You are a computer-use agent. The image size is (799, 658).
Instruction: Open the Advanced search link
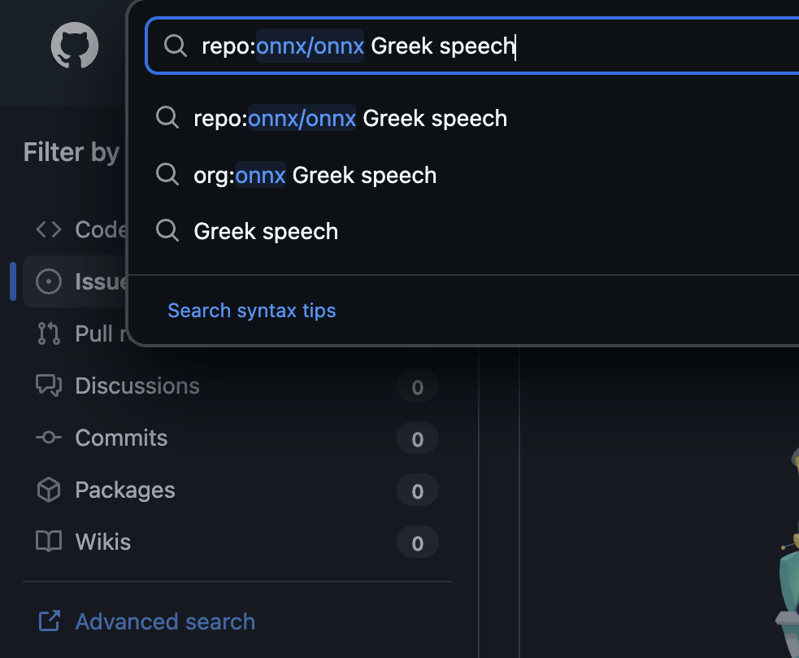tap(165, 622)
